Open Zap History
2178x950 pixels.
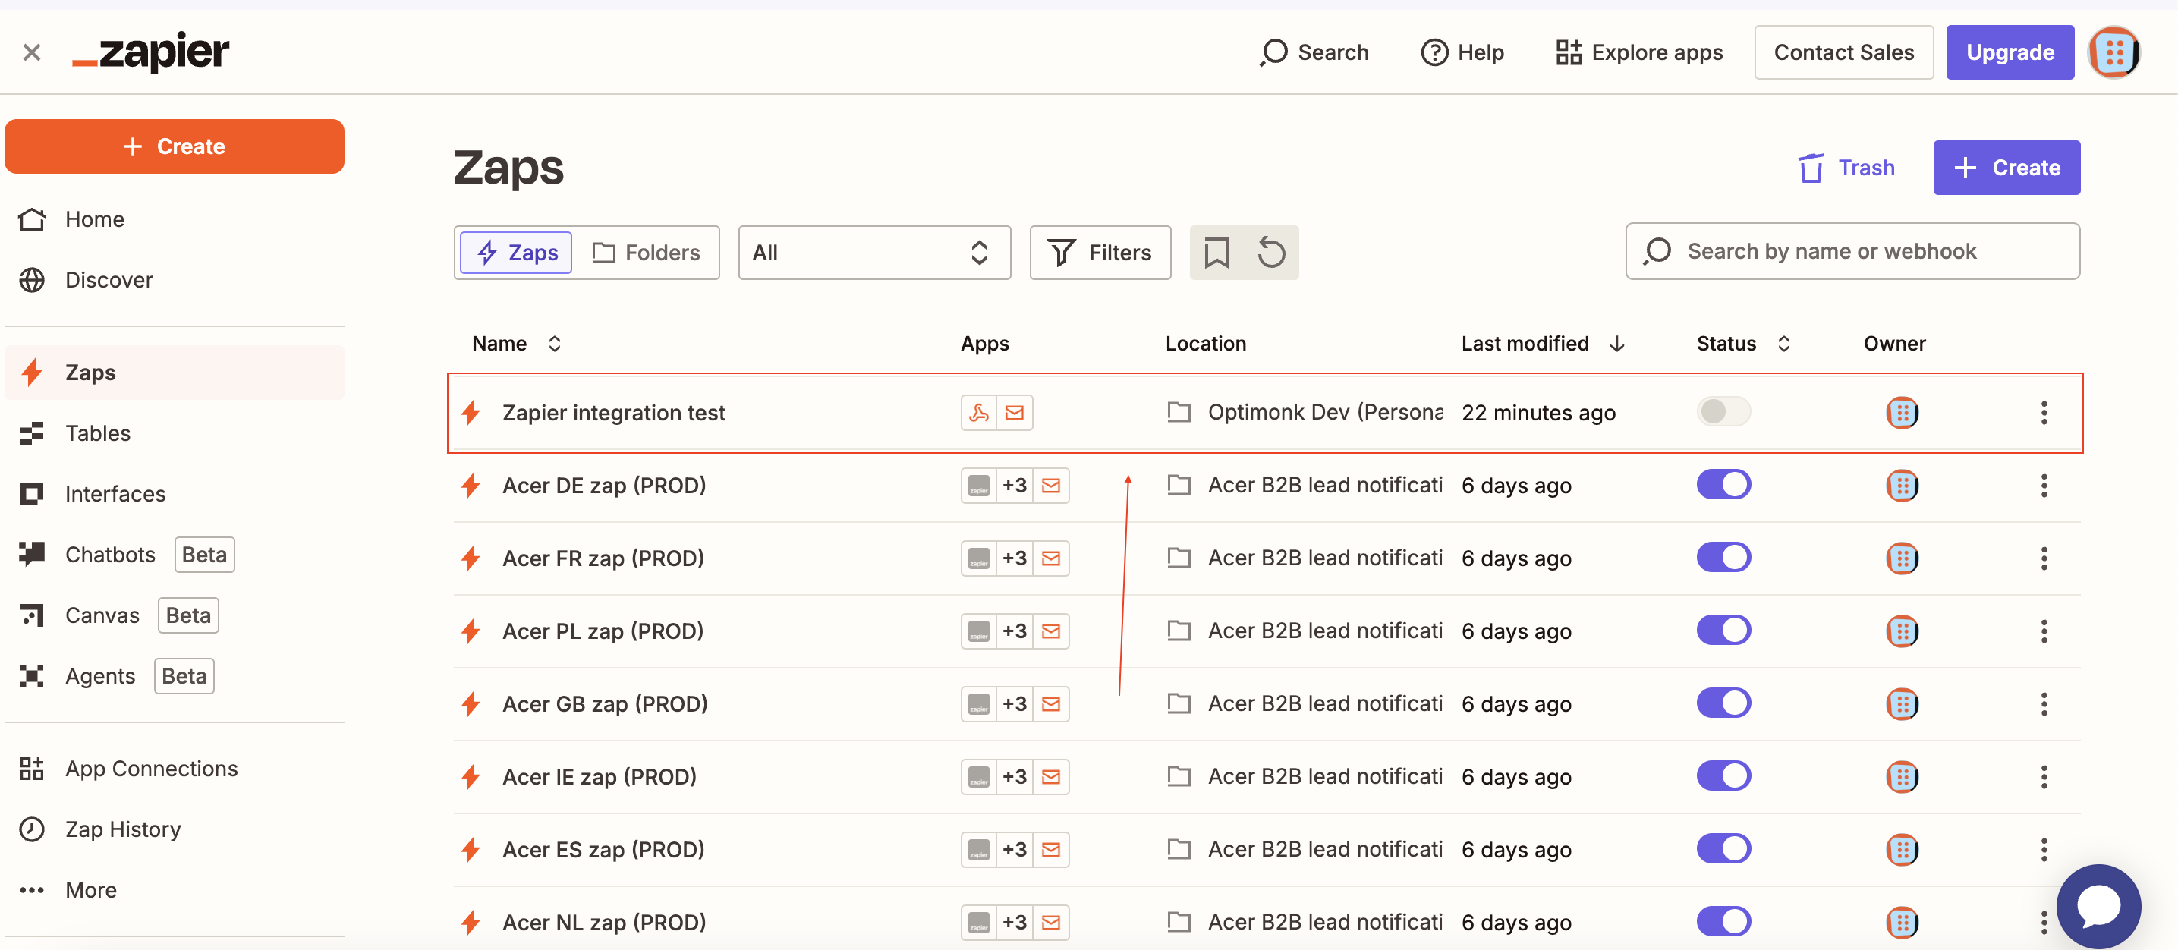175,829
